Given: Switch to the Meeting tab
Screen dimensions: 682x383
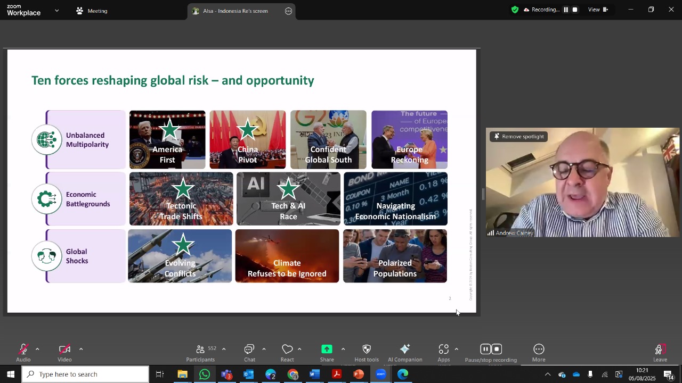Looking at the screenshot, I should click(92, 11).
